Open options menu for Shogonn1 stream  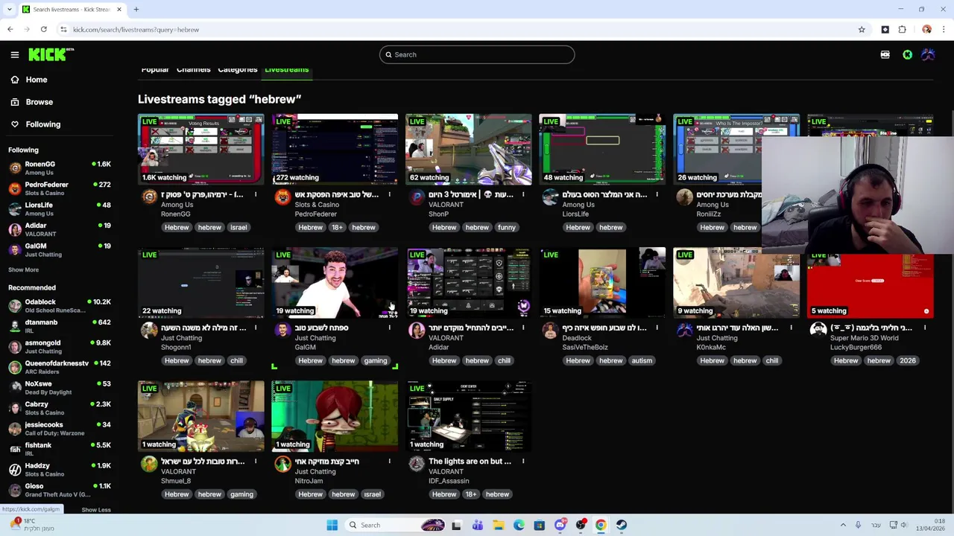point(256,328)
